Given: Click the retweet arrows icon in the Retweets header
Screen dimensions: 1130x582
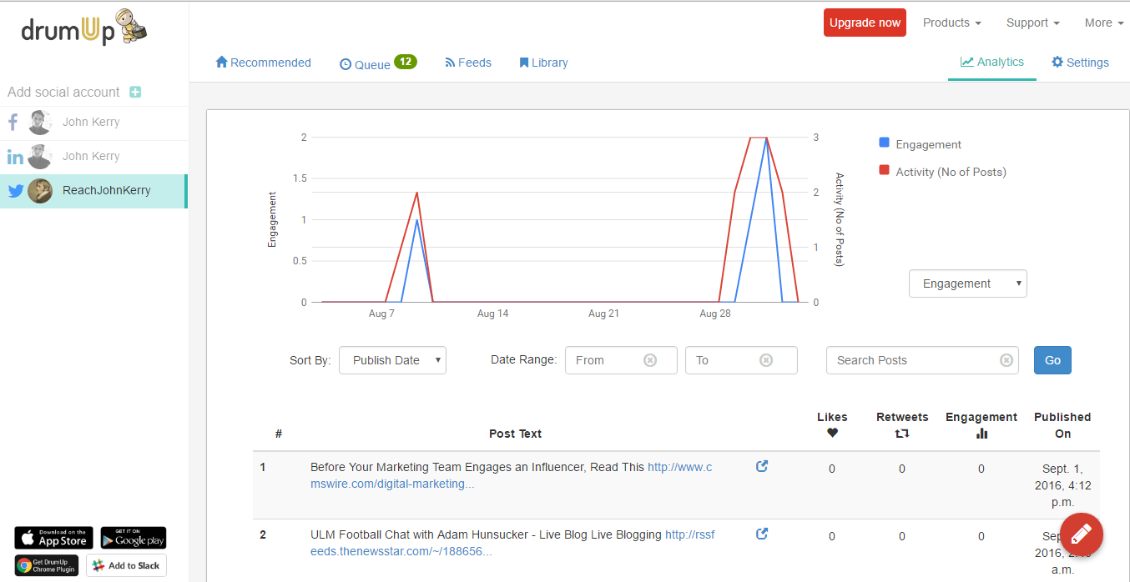Looking at the screenshot, I should [x=902, y=433].
